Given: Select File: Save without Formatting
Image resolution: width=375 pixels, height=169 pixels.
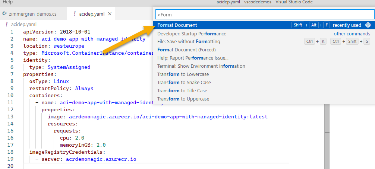Looking at the screenshot, I should pyautogui.click(x=189, y=42).
